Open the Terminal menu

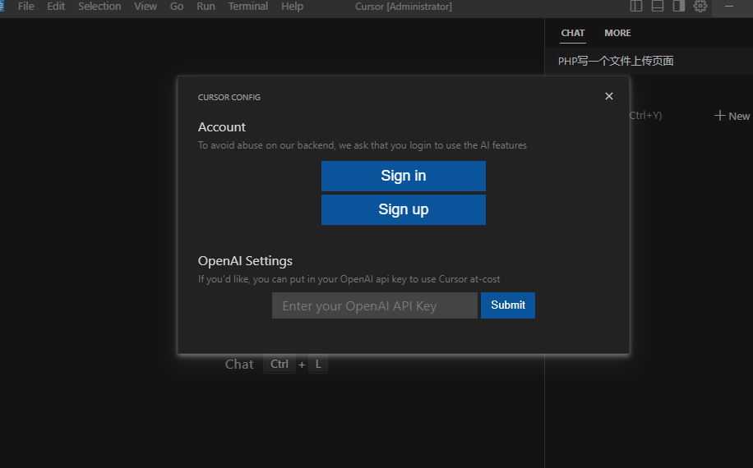247,7
